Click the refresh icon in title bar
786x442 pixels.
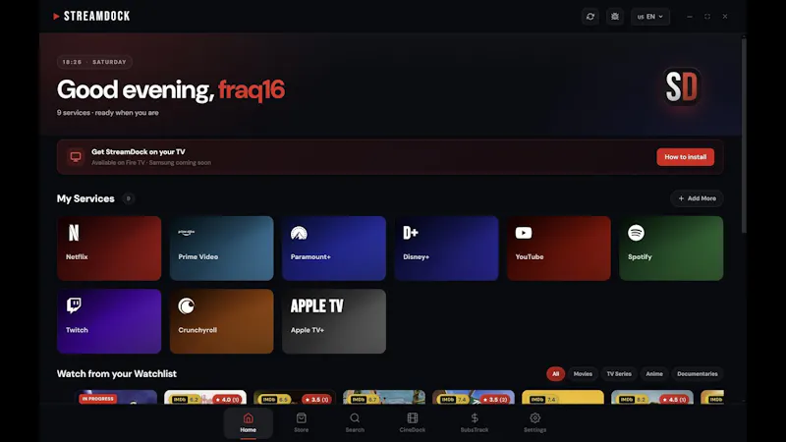click(590, 17)
